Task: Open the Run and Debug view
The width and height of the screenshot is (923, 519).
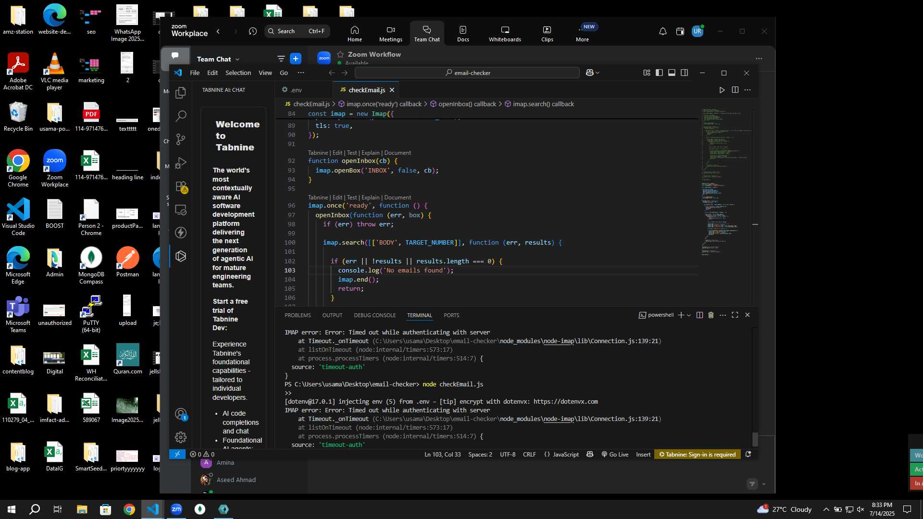Action: pyautogui.click(x=181, y=163)
